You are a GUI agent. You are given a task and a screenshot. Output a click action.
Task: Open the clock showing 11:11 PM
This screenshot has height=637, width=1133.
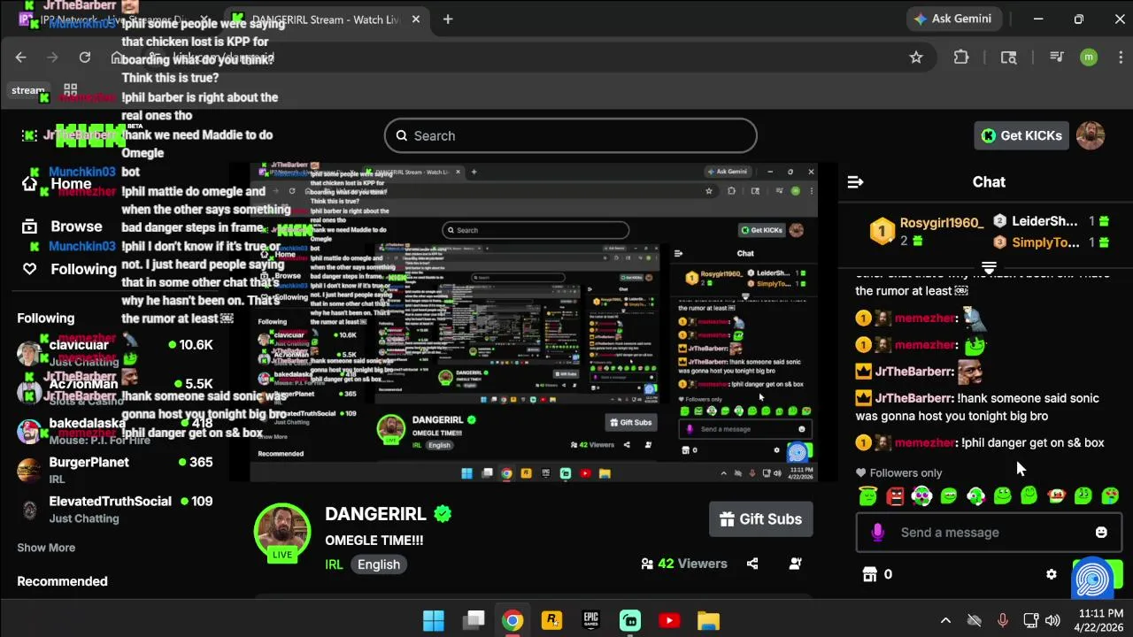point(1101,621)
